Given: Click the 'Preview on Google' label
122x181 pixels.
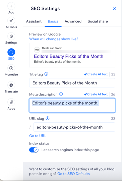Looking at the screenshot, I should pyautogui.click(x=45, y=34).
